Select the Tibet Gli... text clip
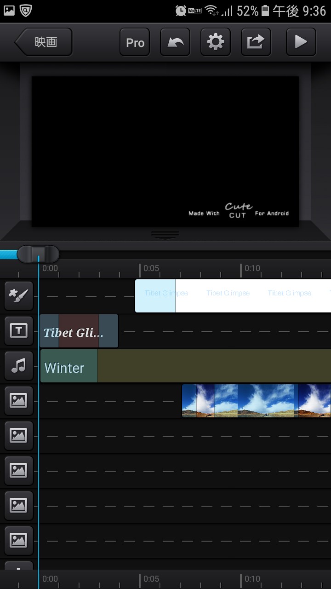Screen dimensions: 331x589 pos(79,331)
